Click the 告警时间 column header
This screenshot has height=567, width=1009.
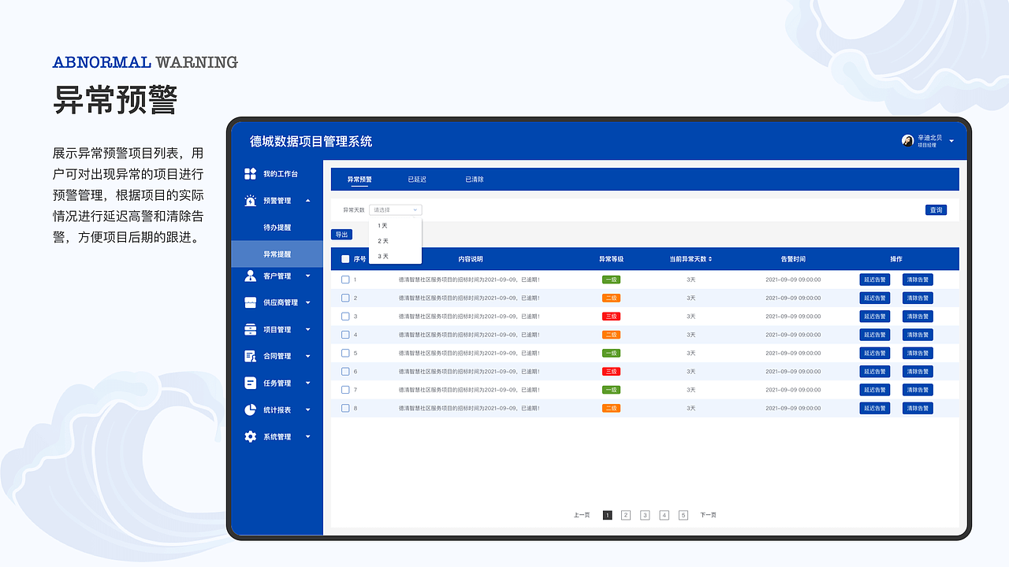coord(793,259)
